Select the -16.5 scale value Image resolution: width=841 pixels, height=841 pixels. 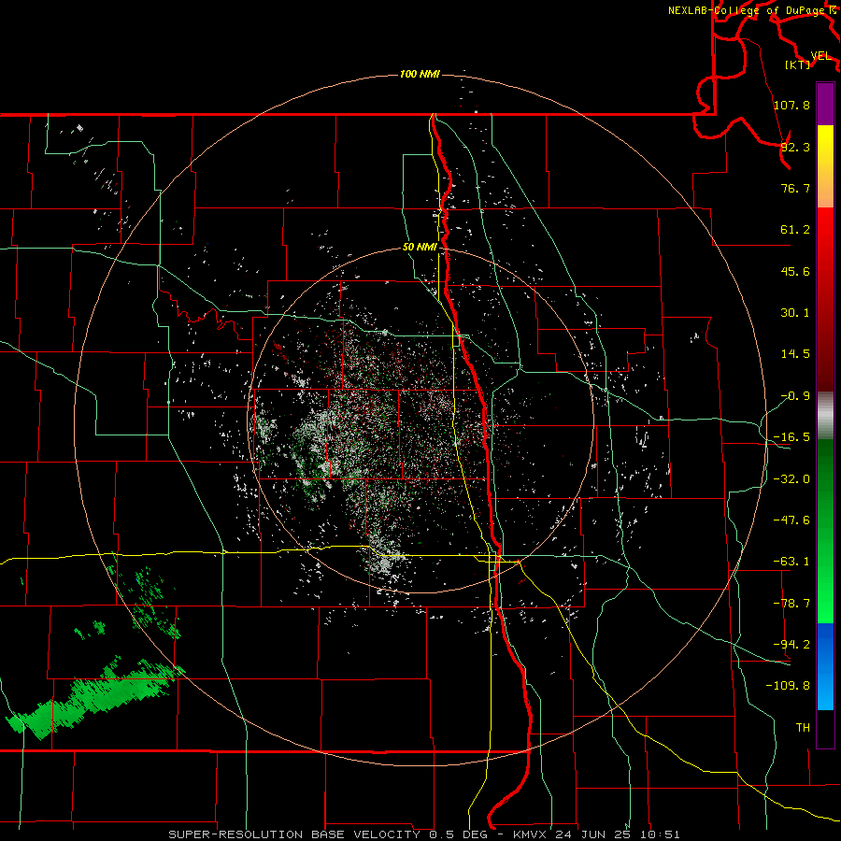(x=791, y=437)
